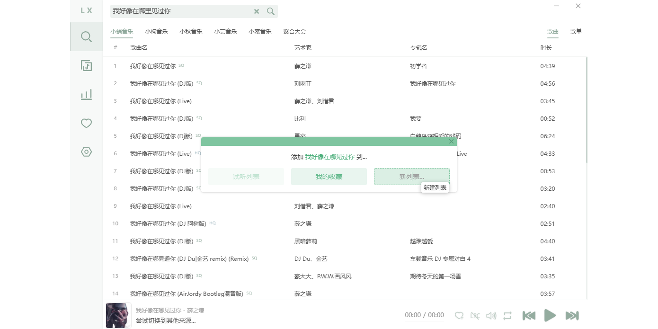This screenshot has height=329, width=658.
Task: Select artist 黑暗萝莉 in row 11
Action: point(306,241)
